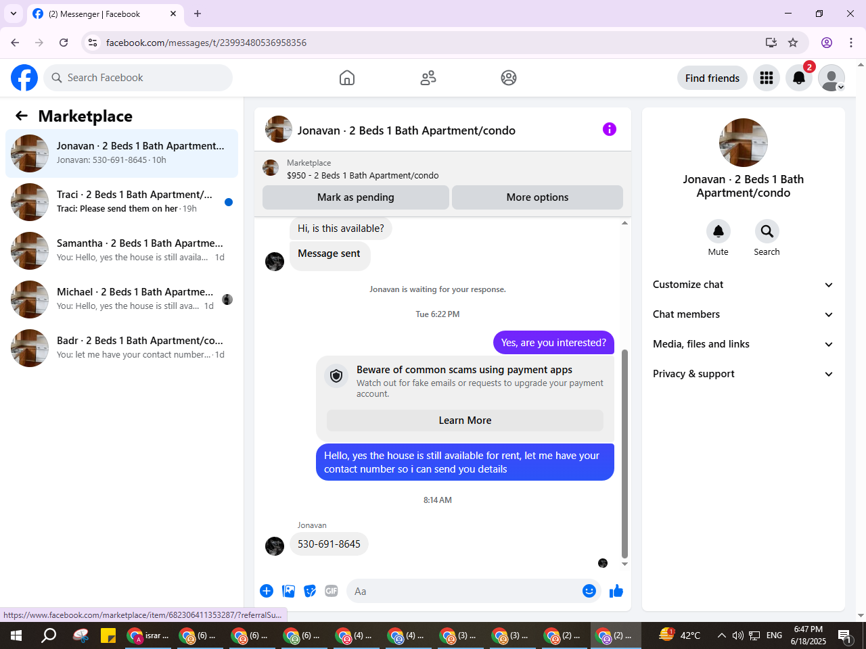
Task: Open Samantha conversation in Marketplace list
Action: (122, 251)
